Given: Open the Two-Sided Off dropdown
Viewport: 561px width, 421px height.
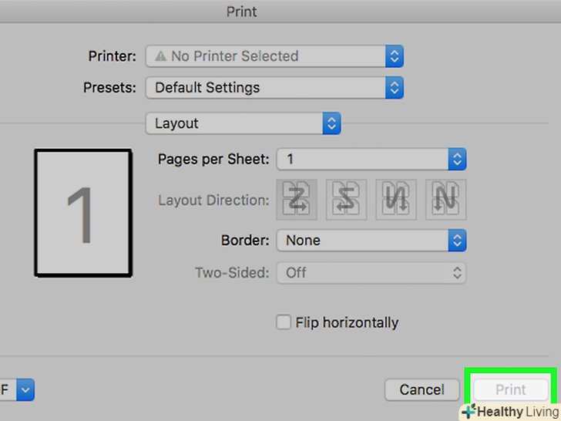Looking at the screenshot, I should point(371,272).
